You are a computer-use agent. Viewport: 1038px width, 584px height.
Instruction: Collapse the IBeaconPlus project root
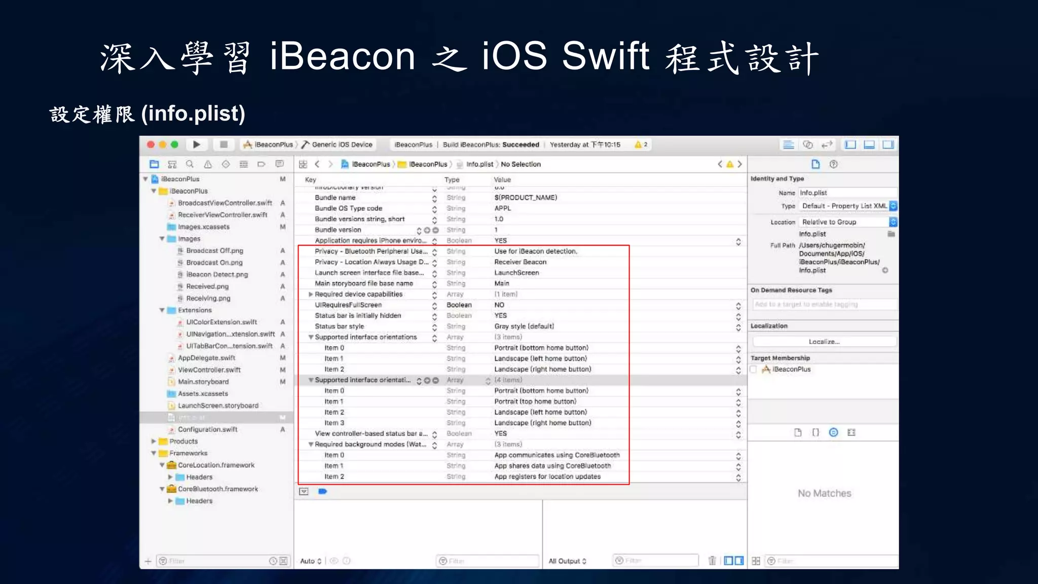(x=146, y=179)
